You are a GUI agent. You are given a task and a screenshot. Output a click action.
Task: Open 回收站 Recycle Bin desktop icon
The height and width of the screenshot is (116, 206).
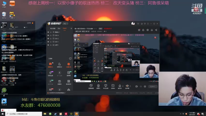click(4, 15)
